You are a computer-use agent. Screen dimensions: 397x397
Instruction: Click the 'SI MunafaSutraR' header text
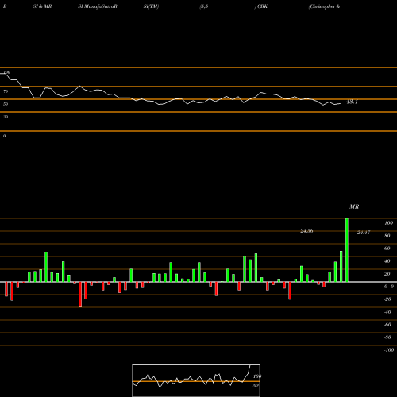click(98, 6)
